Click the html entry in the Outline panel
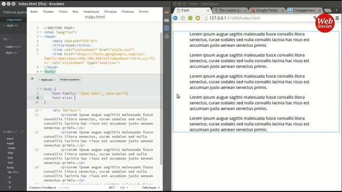The width and height of the screenshot is (342, 192). coord(10,139)
